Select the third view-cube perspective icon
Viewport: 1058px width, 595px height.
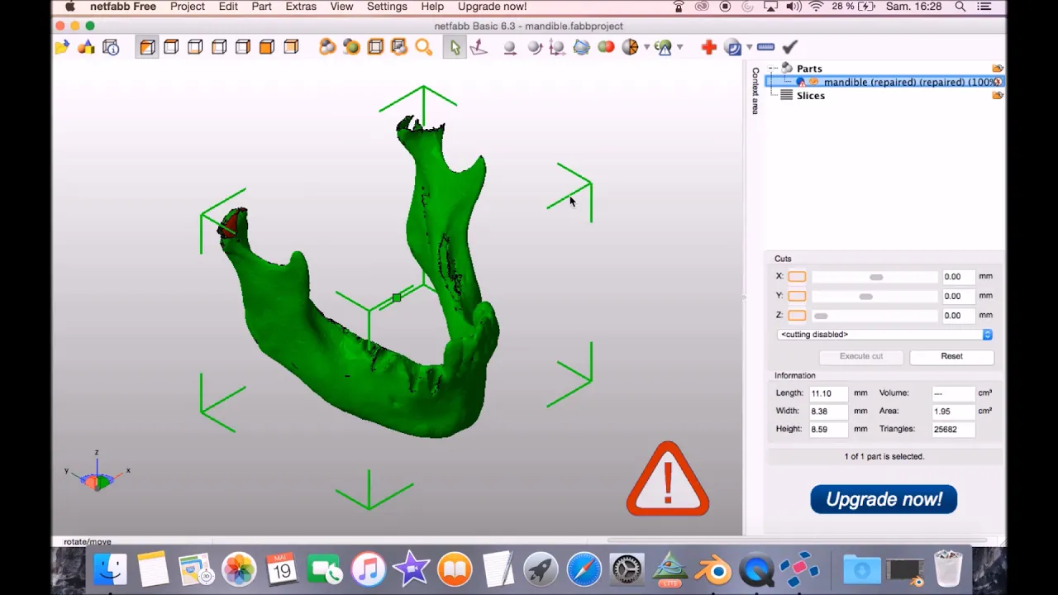(195, 47)
